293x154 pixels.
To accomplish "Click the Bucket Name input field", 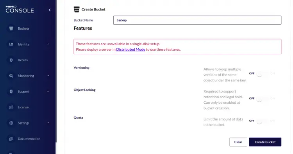I will click(x=197, y=20).
